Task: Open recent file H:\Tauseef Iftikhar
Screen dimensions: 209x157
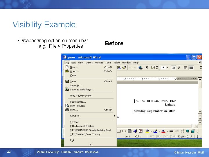Action: click(91, 126)
